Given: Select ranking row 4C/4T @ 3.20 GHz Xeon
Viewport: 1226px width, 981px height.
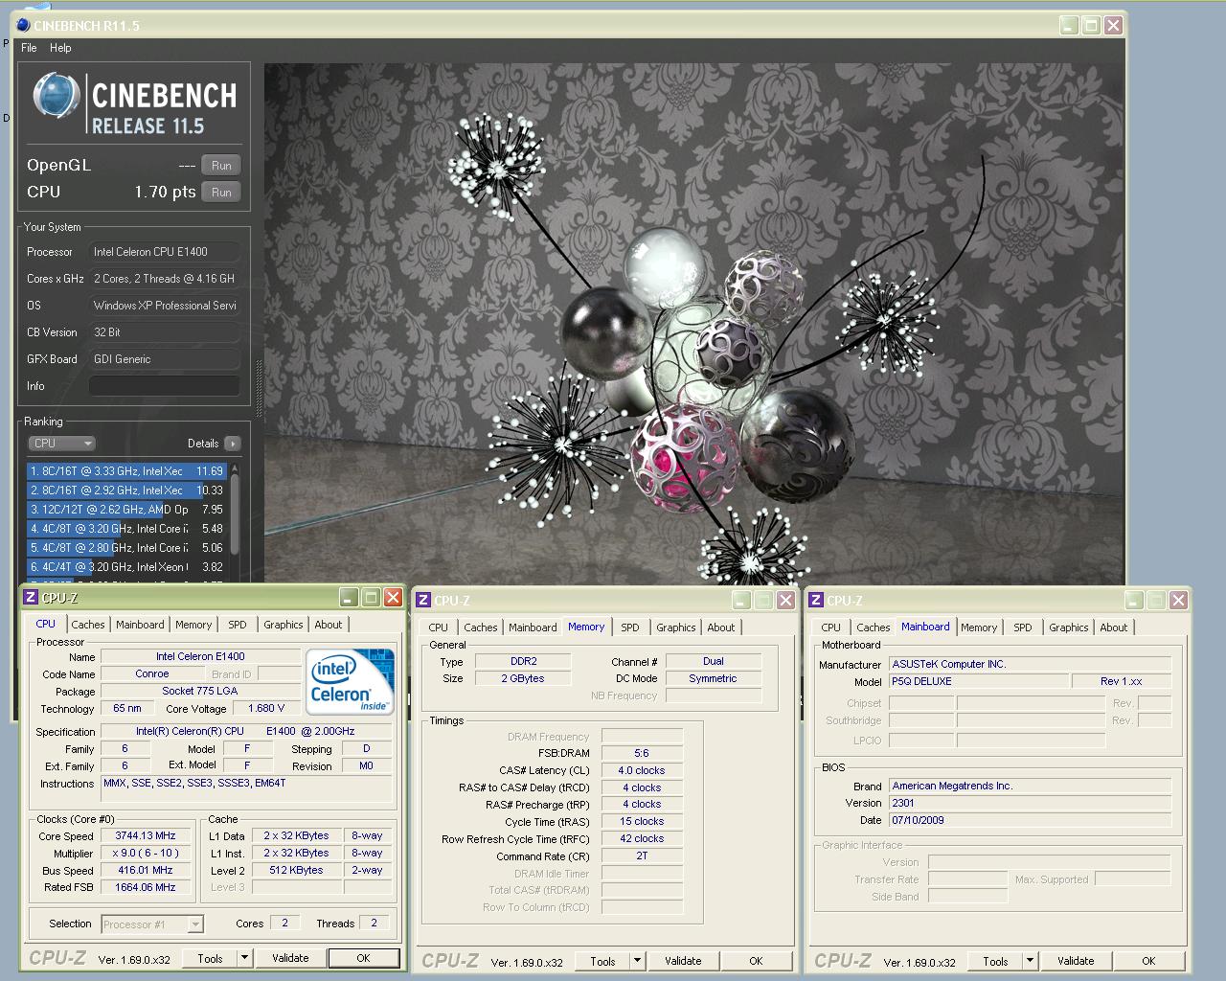Looking at the screenshot, I should (126, 567).
